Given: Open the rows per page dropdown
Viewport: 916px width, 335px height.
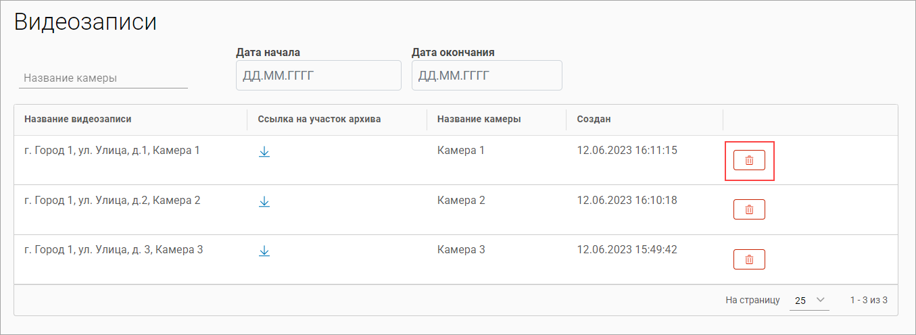Looking at the screenshot, I should (x=809, y=300).
